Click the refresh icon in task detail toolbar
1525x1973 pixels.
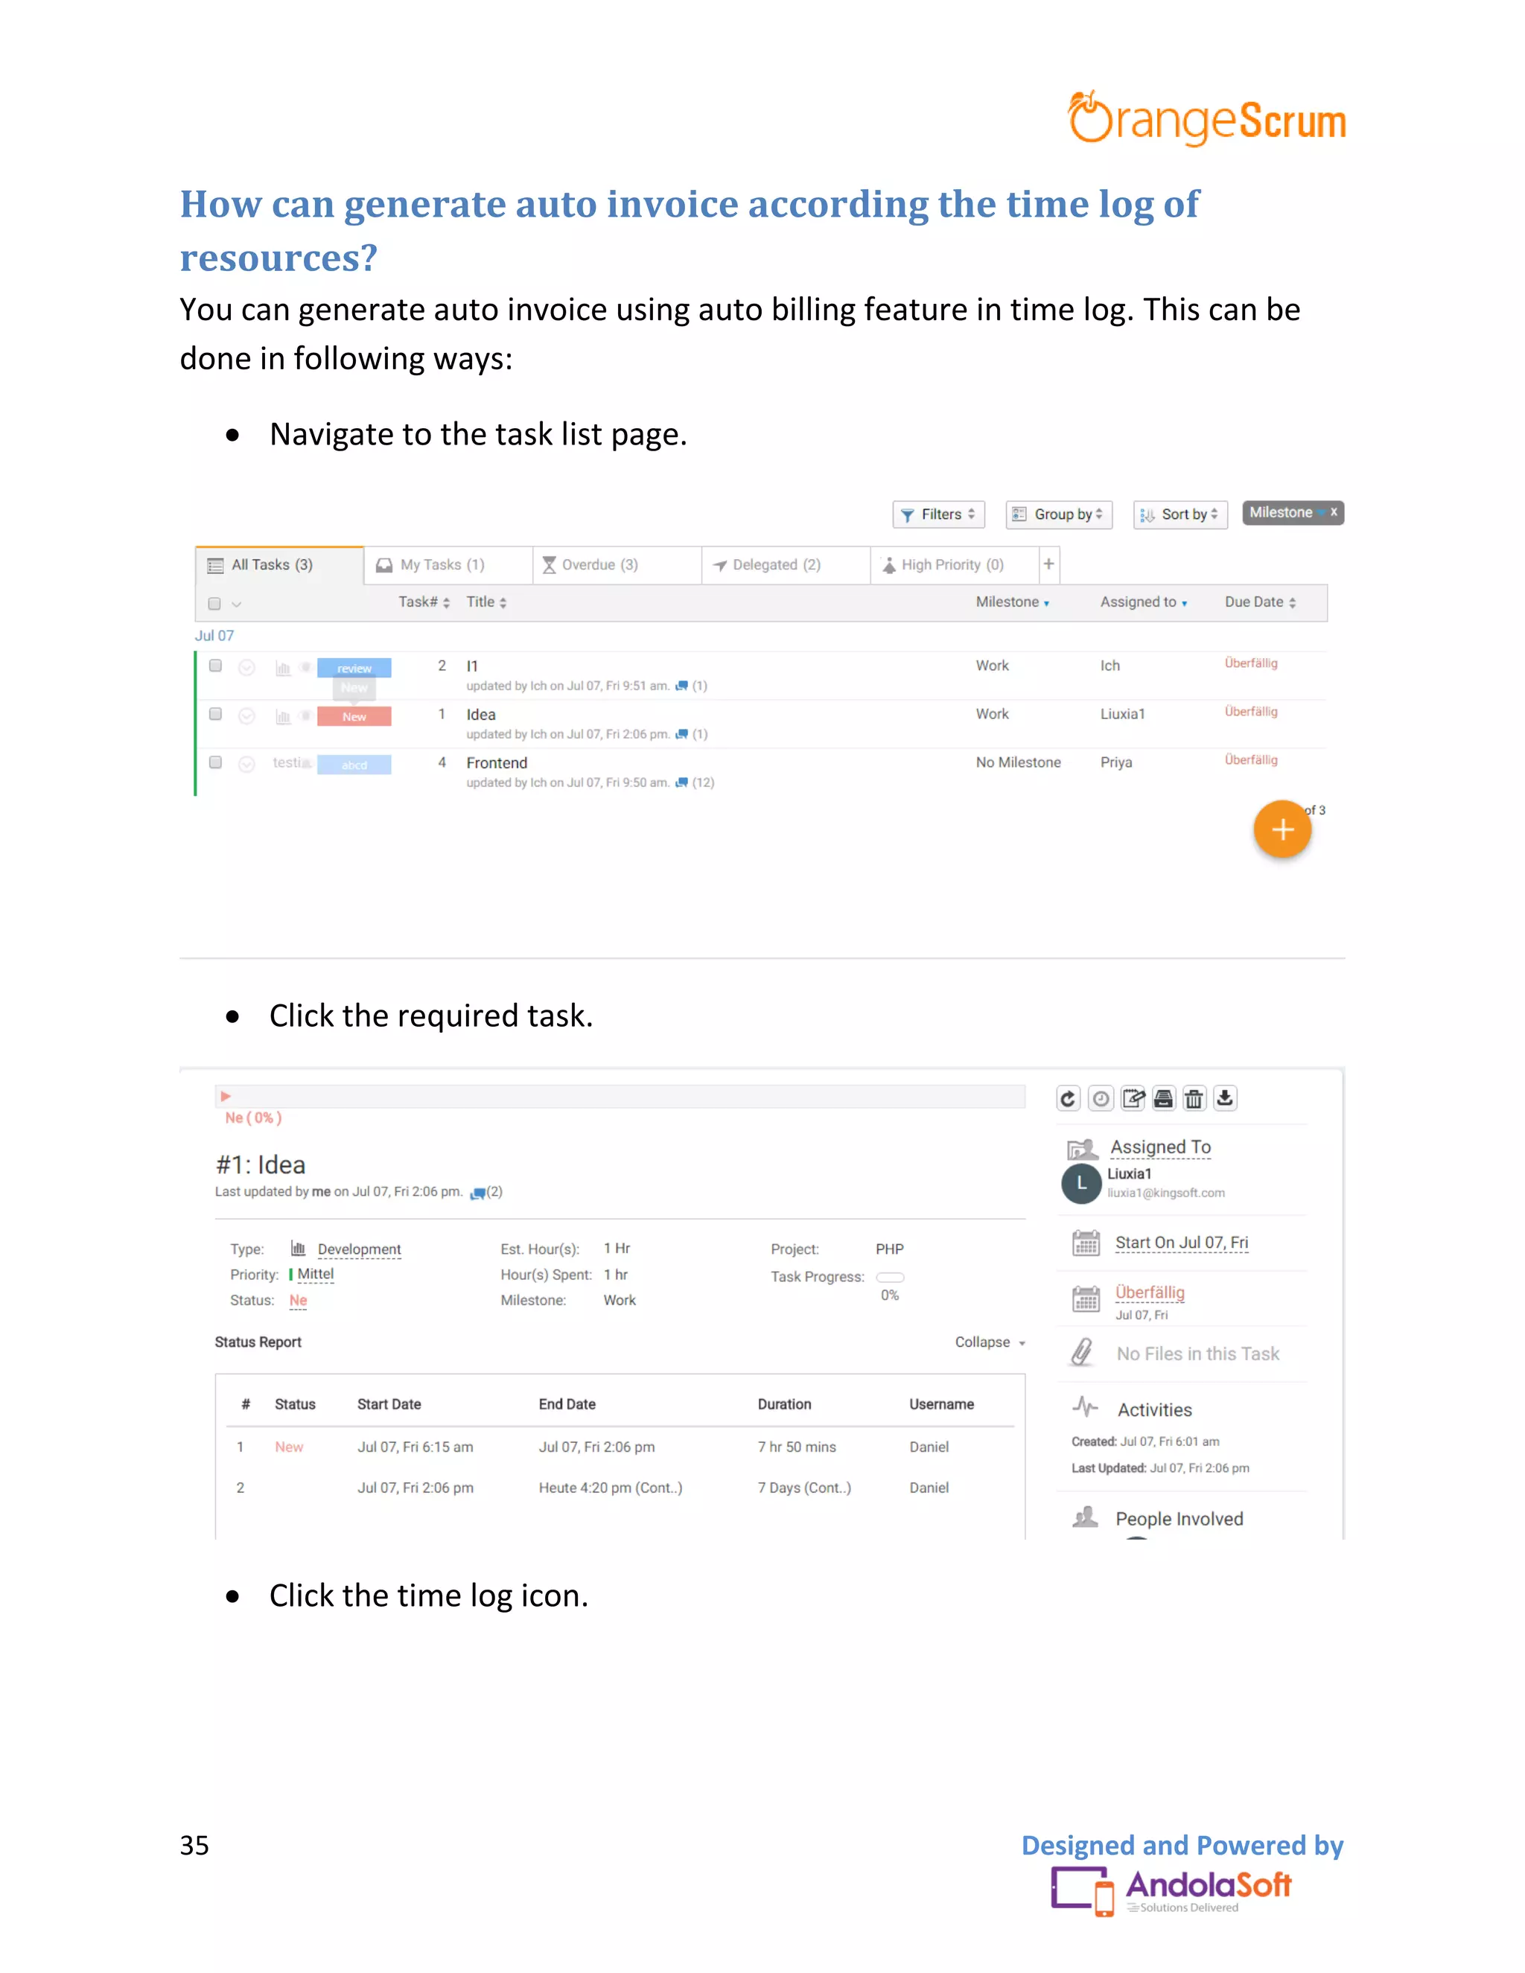click(1069, 1098)
